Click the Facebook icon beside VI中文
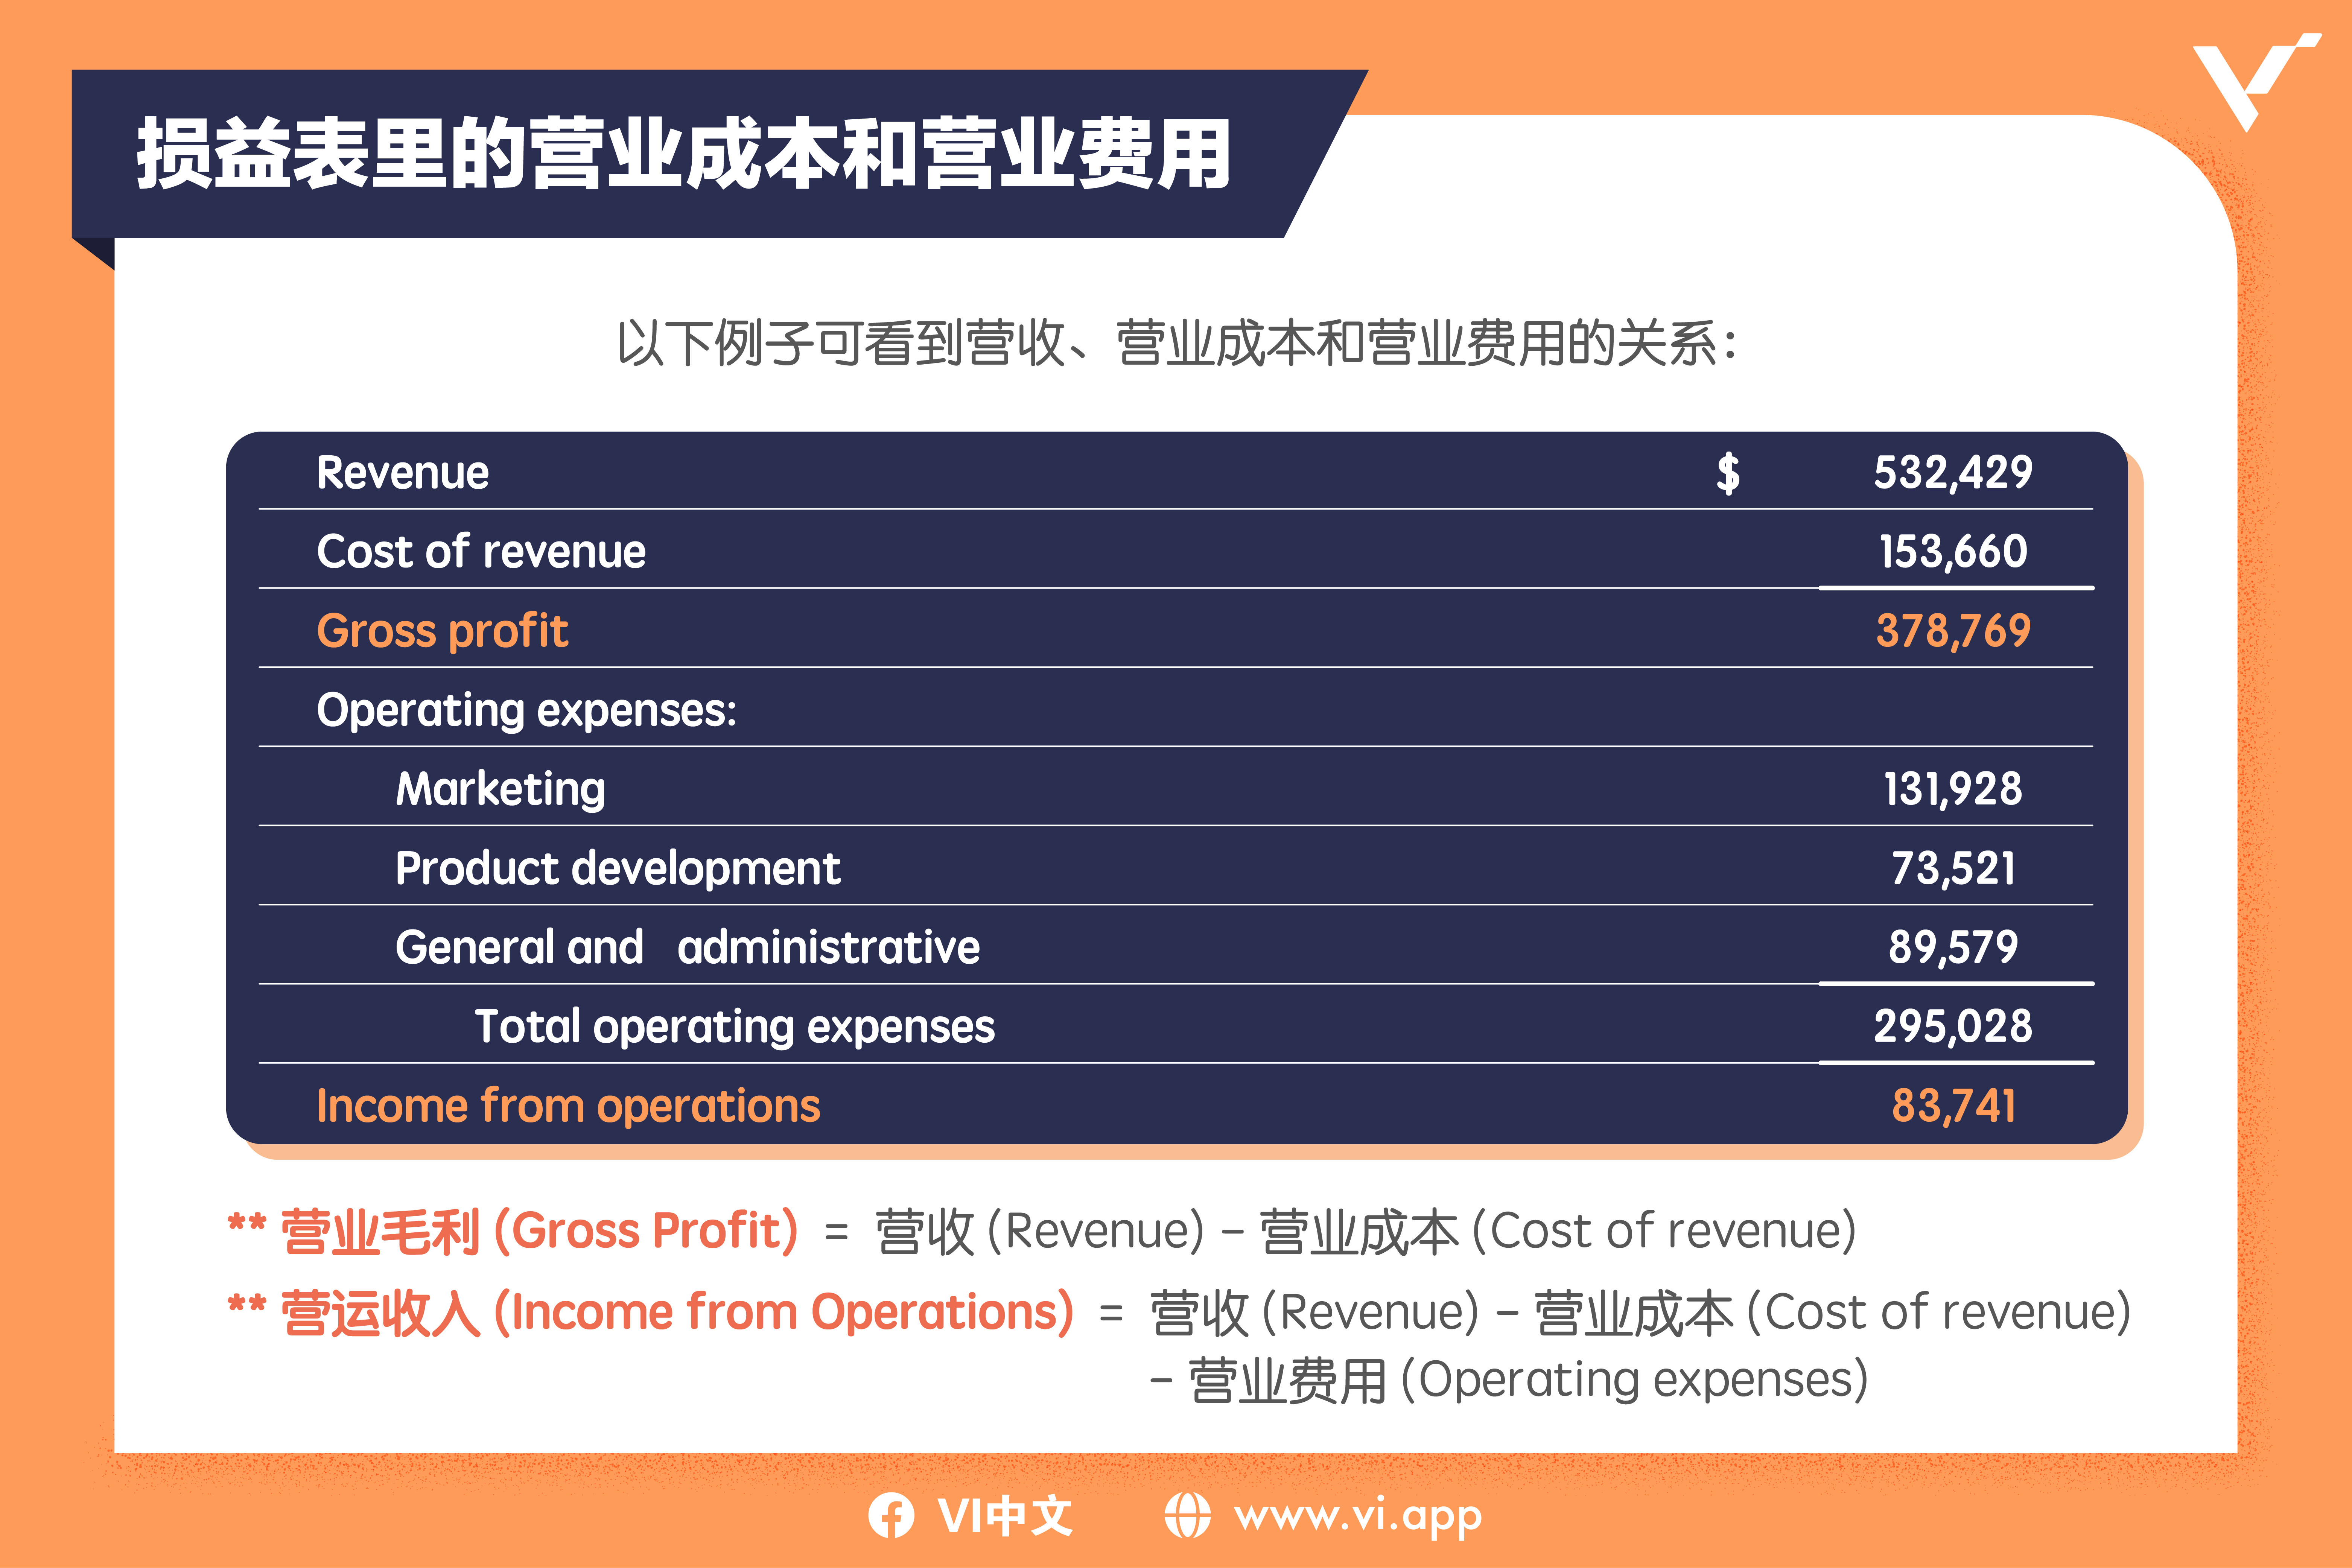 point(891,1515)
